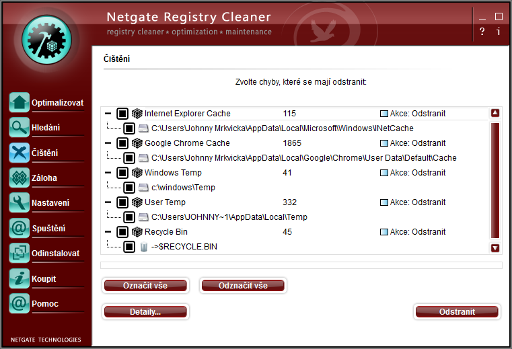Collapse the User Temp tree node
This screenshot has height=349, width=512.
[x=110, y=202]
